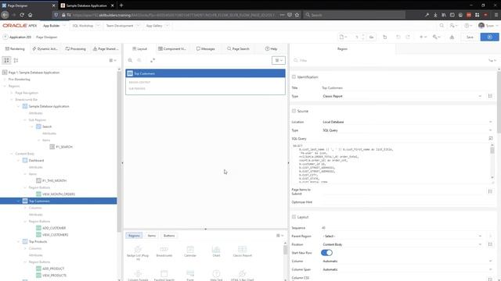
Task: Open the user account menu
Action: tap(488, 26)
